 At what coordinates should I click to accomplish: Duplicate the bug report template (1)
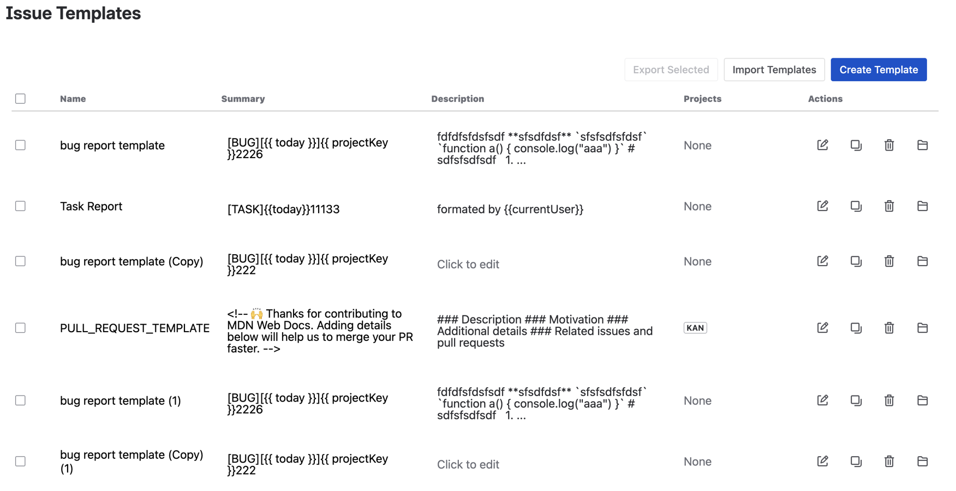[856, 400]
